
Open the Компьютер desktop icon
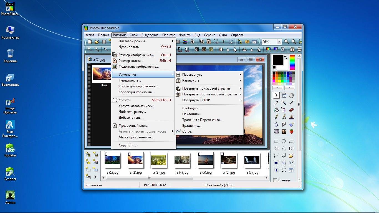(x=10, y=32)
